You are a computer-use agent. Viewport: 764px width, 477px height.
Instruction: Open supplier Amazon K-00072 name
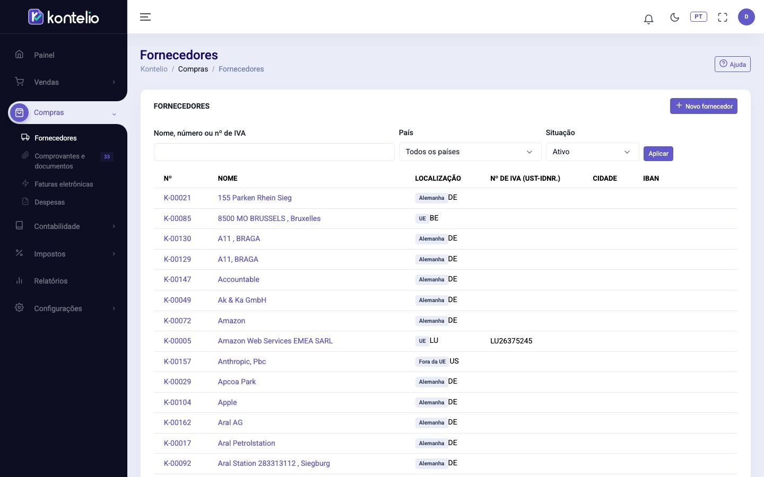[231, 321]
